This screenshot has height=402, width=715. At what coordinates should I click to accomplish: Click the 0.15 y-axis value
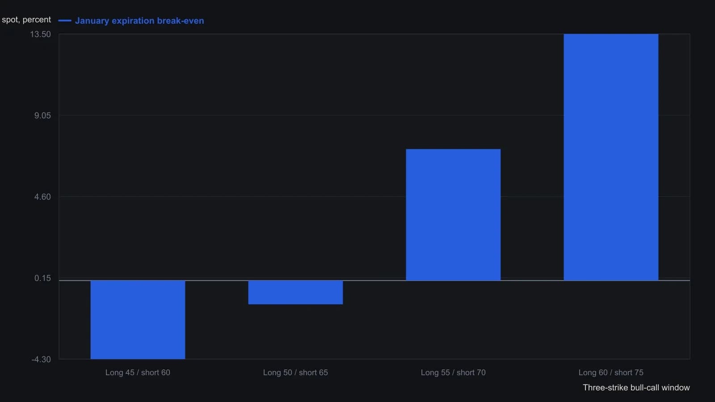click(42, 278)
